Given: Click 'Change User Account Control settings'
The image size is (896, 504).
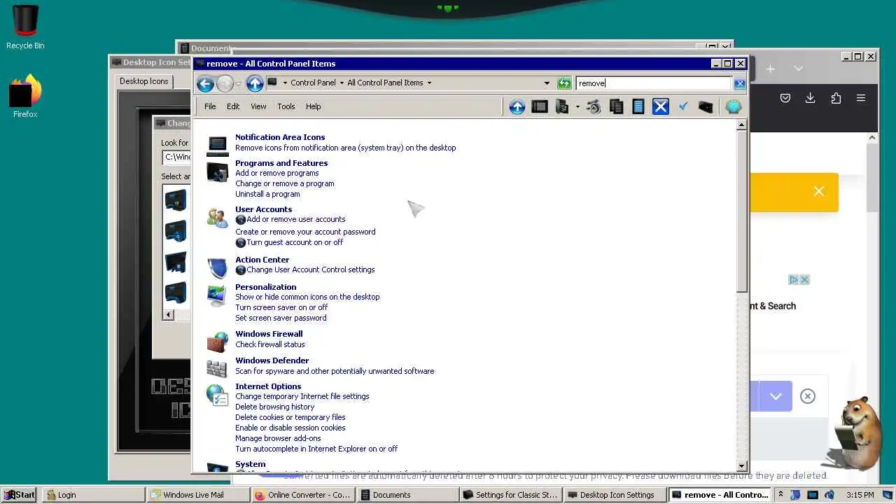Looking at the screenshot, I should point(310,269).
